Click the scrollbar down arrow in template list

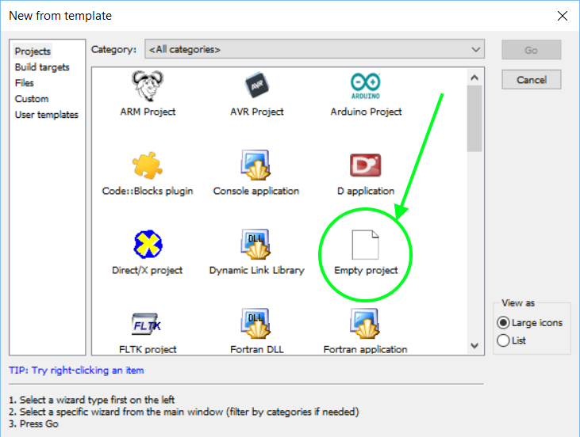point(474,345)
